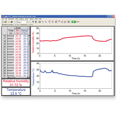Click the Autoscale graph icon

coord(40,22)
